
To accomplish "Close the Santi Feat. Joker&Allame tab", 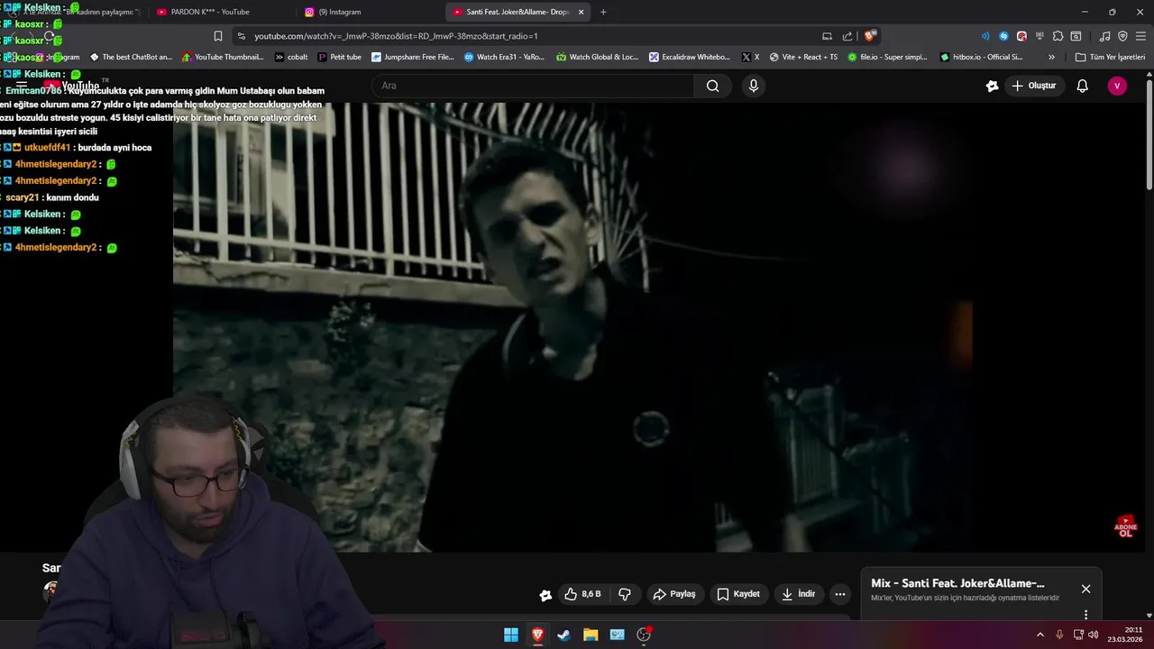I will (x=581, y=12).
